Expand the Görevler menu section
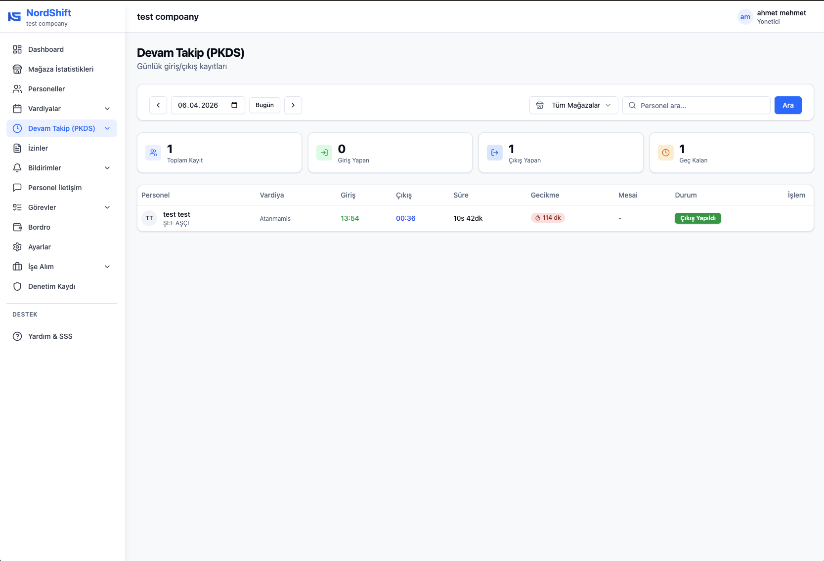 [x=107, y=207]
